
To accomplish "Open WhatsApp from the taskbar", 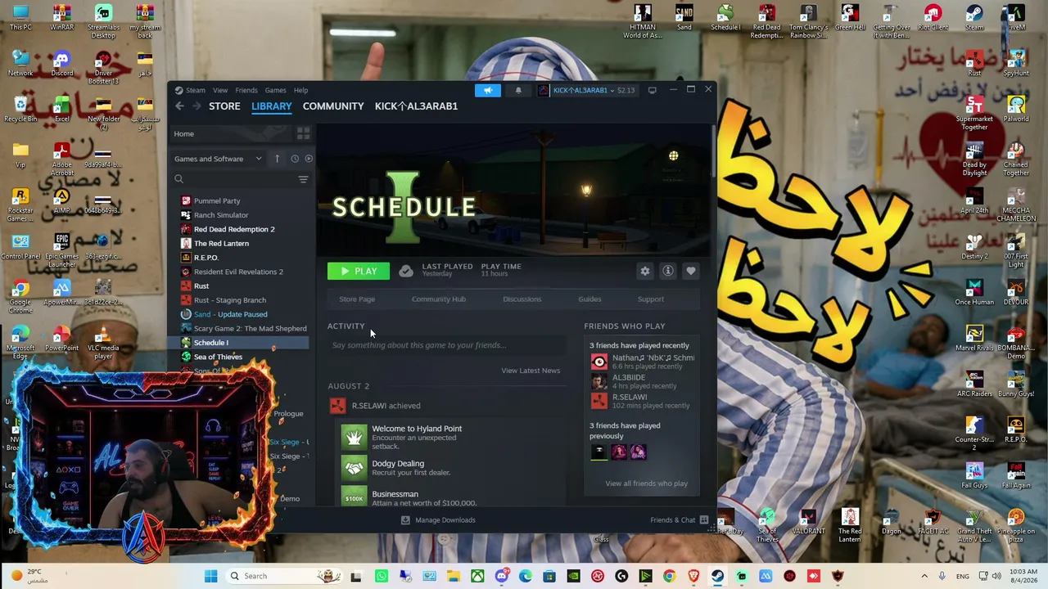I will pyautogui.click(x=382, y=577).
